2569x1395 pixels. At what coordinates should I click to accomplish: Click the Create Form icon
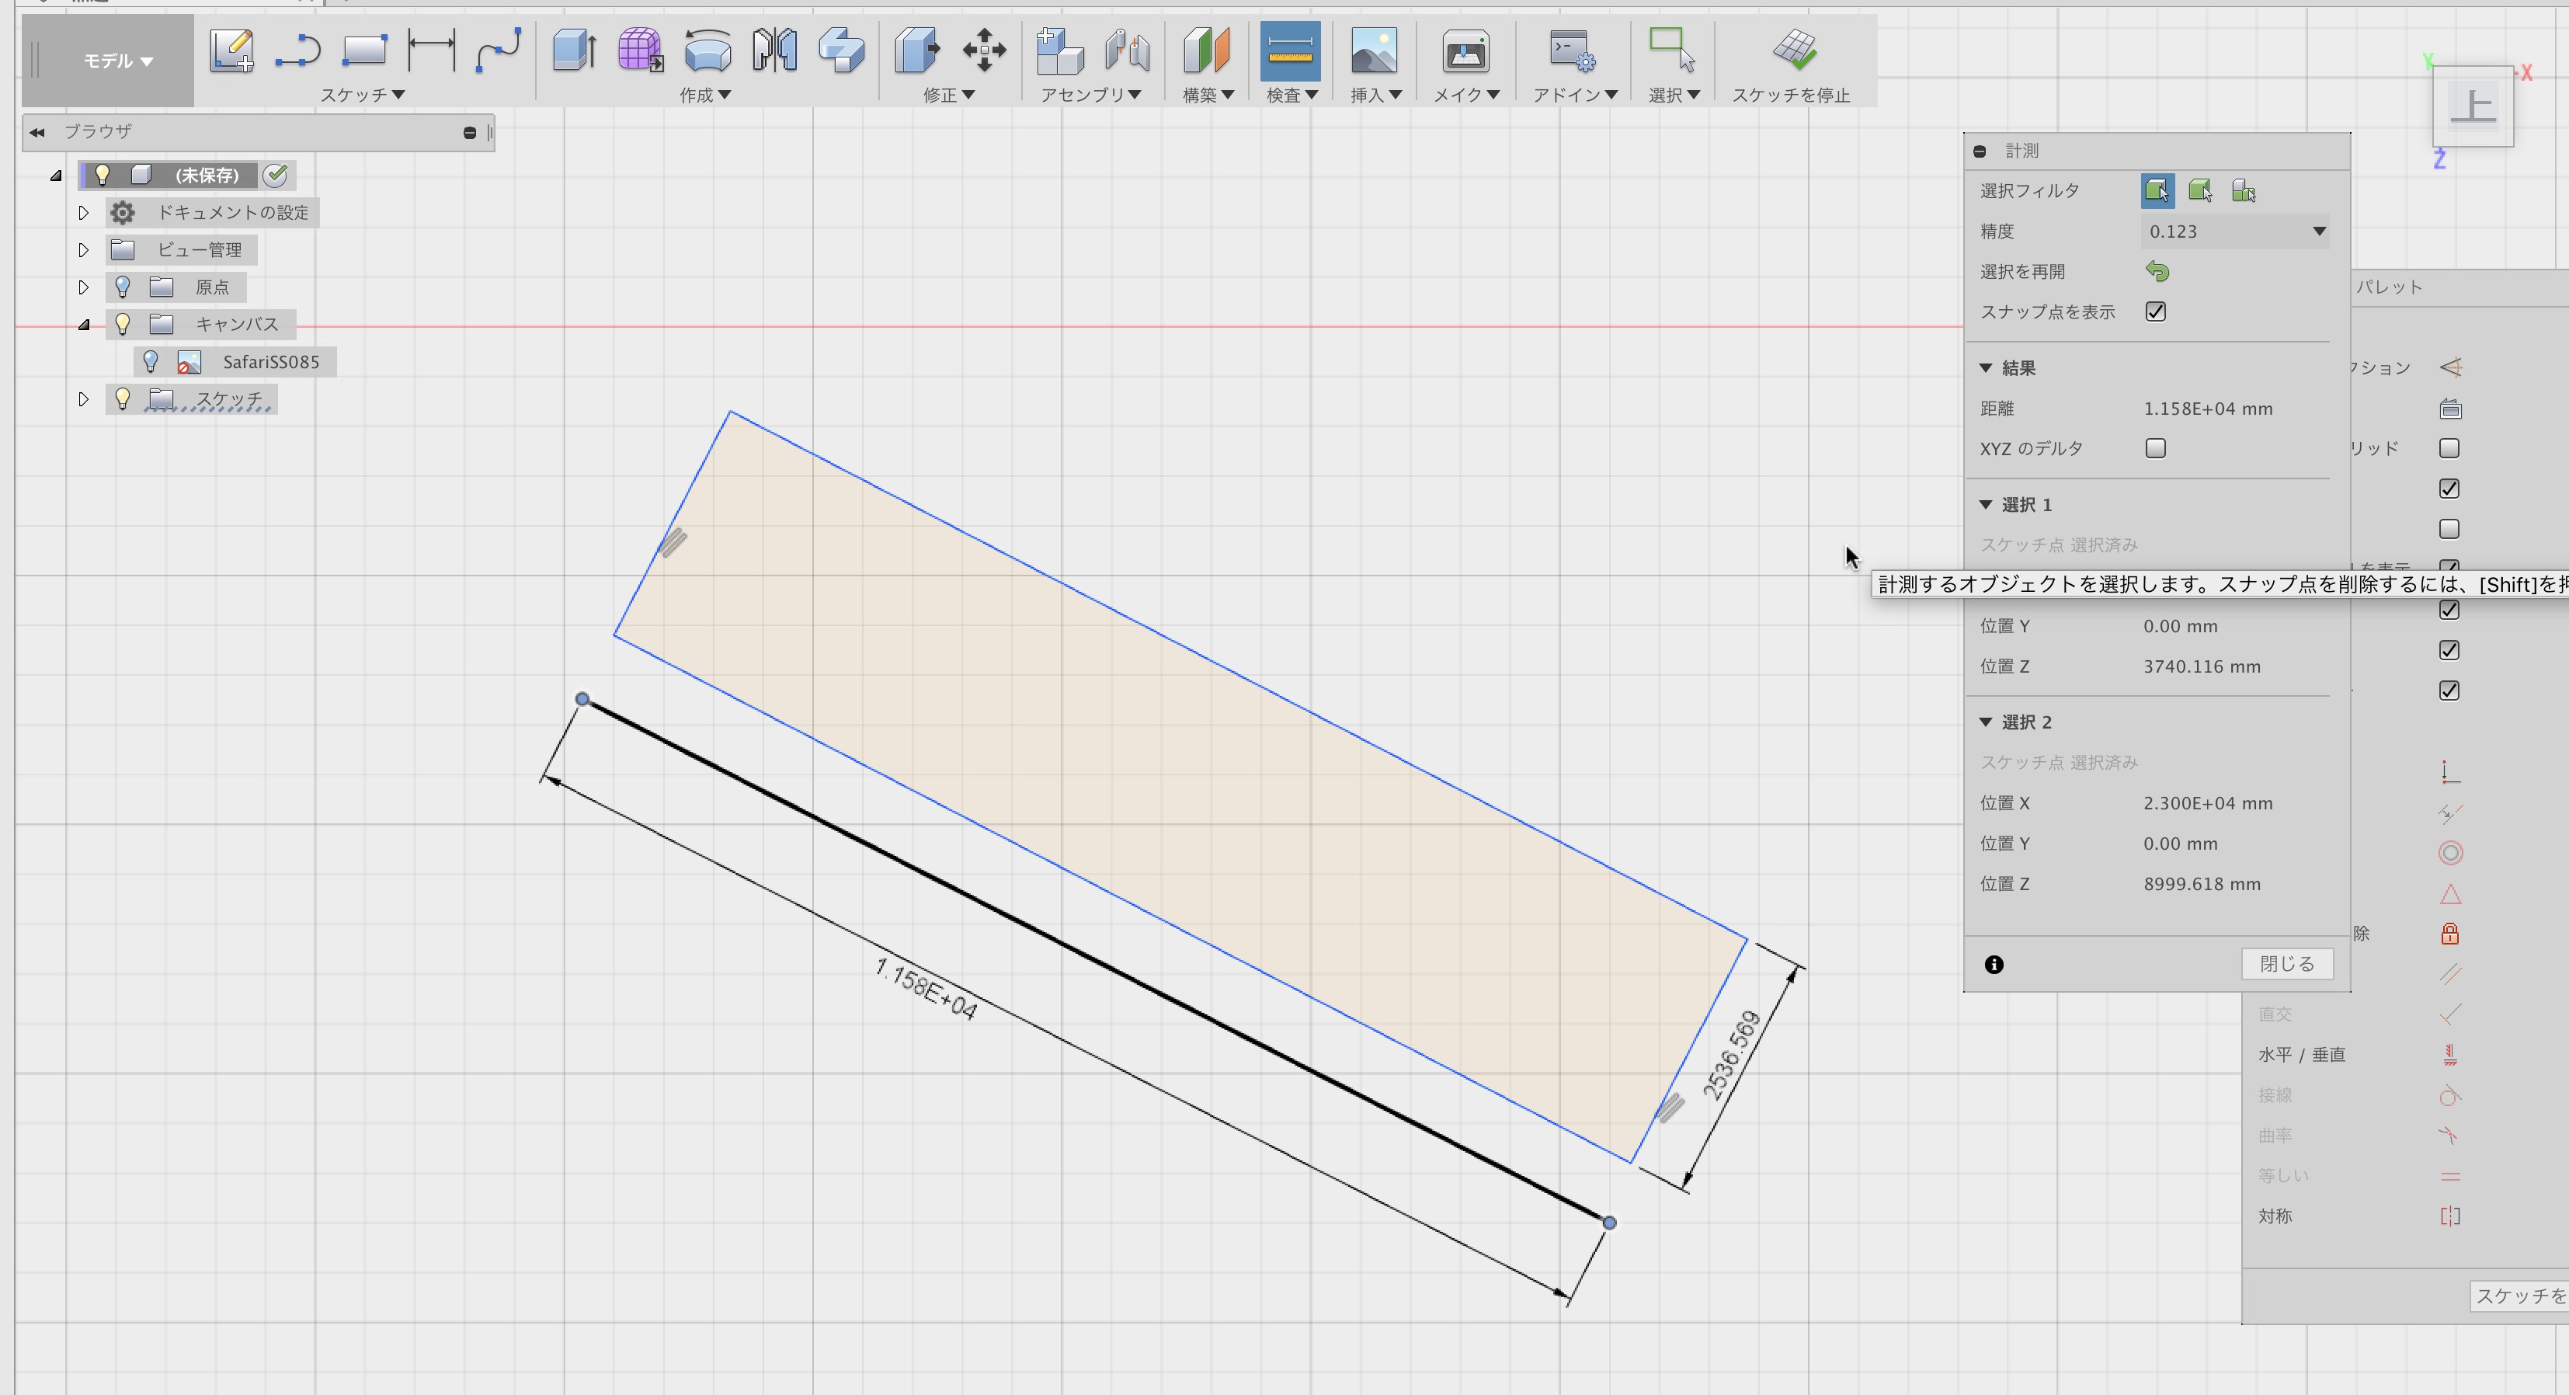(x=640, y=50)
